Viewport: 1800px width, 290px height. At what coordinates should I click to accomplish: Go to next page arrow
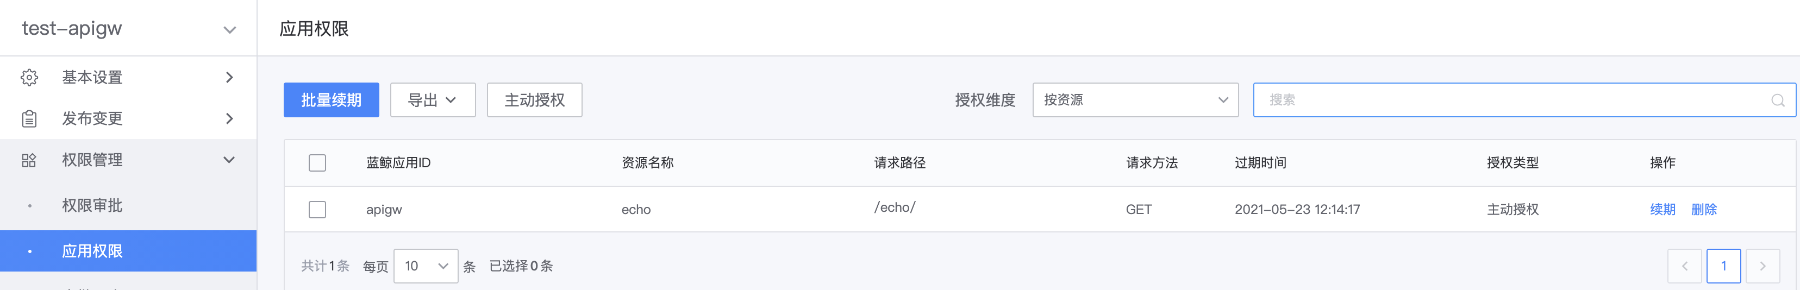(x=1762, y=266)
